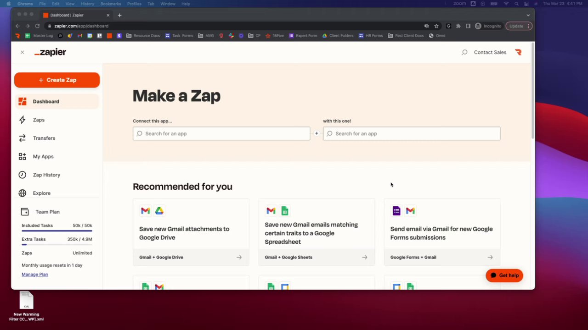Click Google Forms icon on Forms submissions card
588x330 pixels.
pos(396,211)
